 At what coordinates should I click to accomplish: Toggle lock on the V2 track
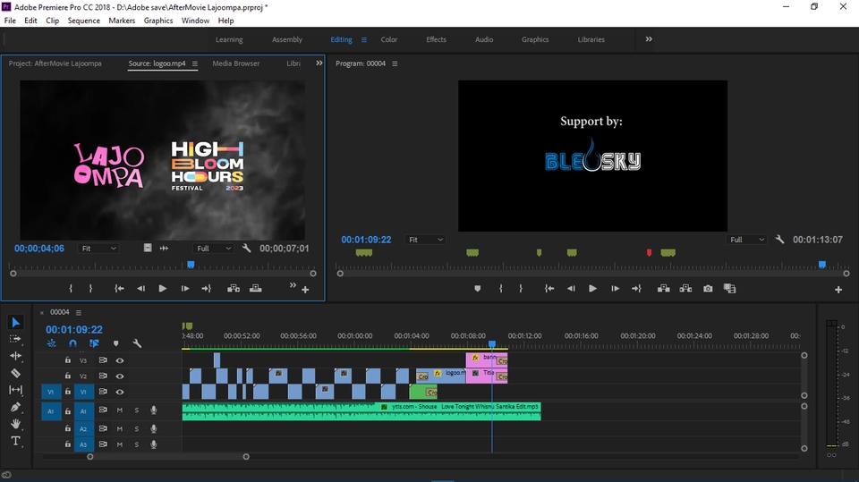coord(67,376)
